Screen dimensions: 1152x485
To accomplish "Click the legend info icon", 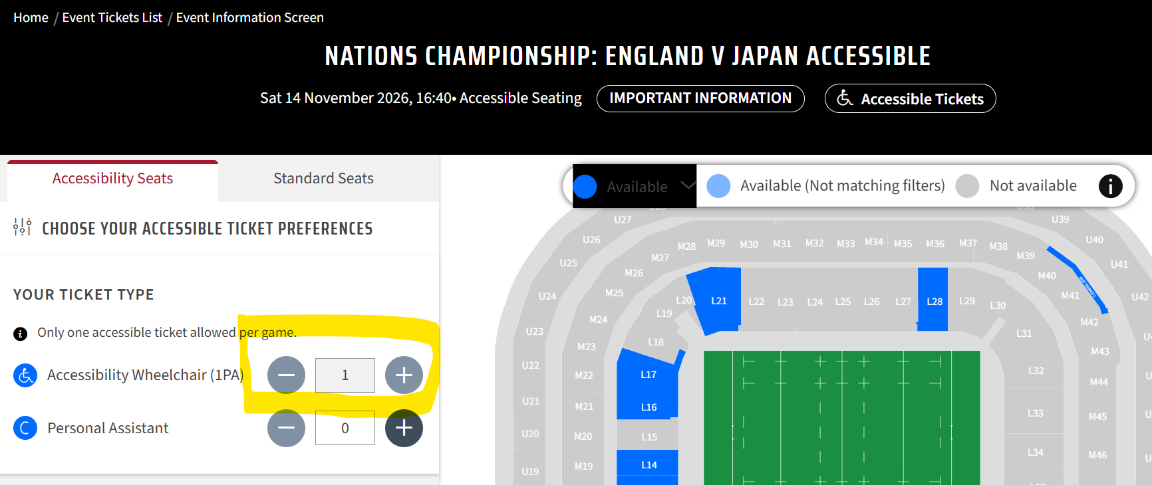I will (x=1110, y=186).
